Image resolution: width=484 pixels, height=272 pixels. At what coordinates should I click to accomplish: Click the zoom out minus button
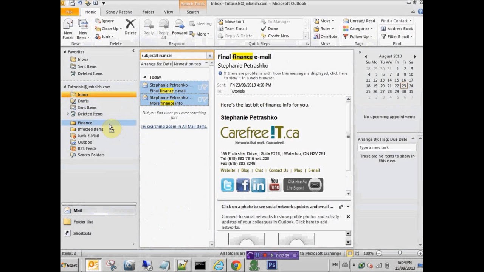(x=379, y=253)
